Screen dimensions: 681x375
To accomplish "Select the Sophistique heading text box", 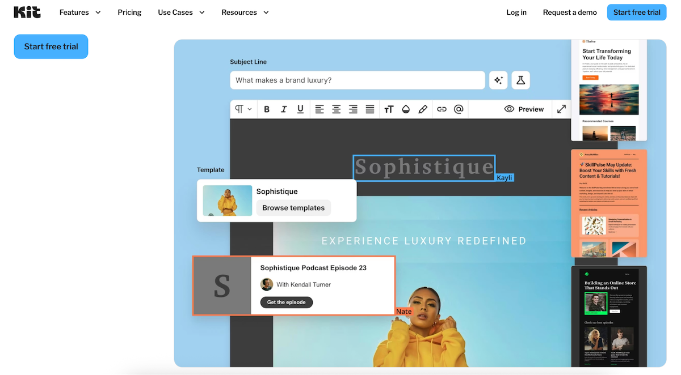I will 424,168.
